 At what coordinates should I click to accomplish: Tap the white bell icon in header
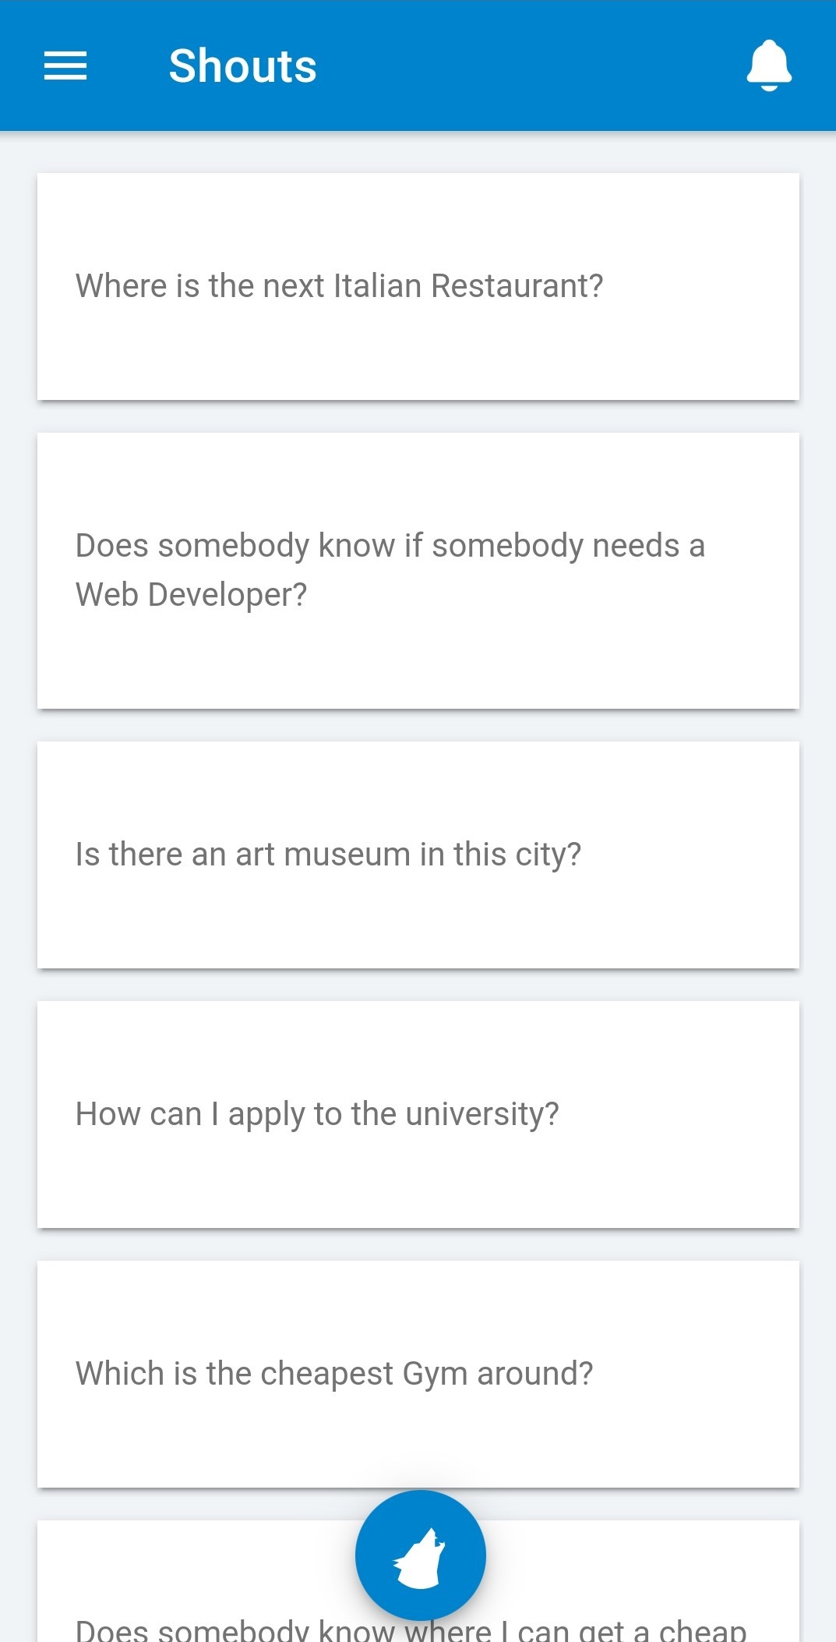pos(768,65)
